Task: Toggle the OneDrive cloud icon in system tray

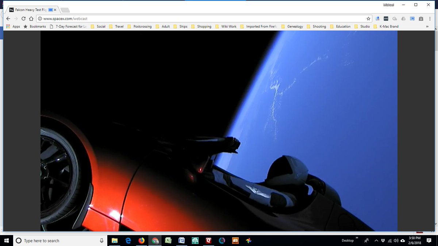Action: (x=403, y=241)
